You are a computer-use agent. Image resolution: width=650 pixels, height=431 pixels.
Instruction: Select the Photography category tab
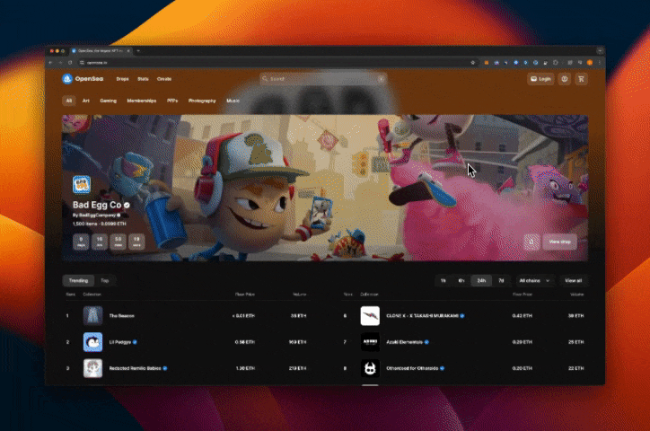pyautogui.click(x=202, y=101)
